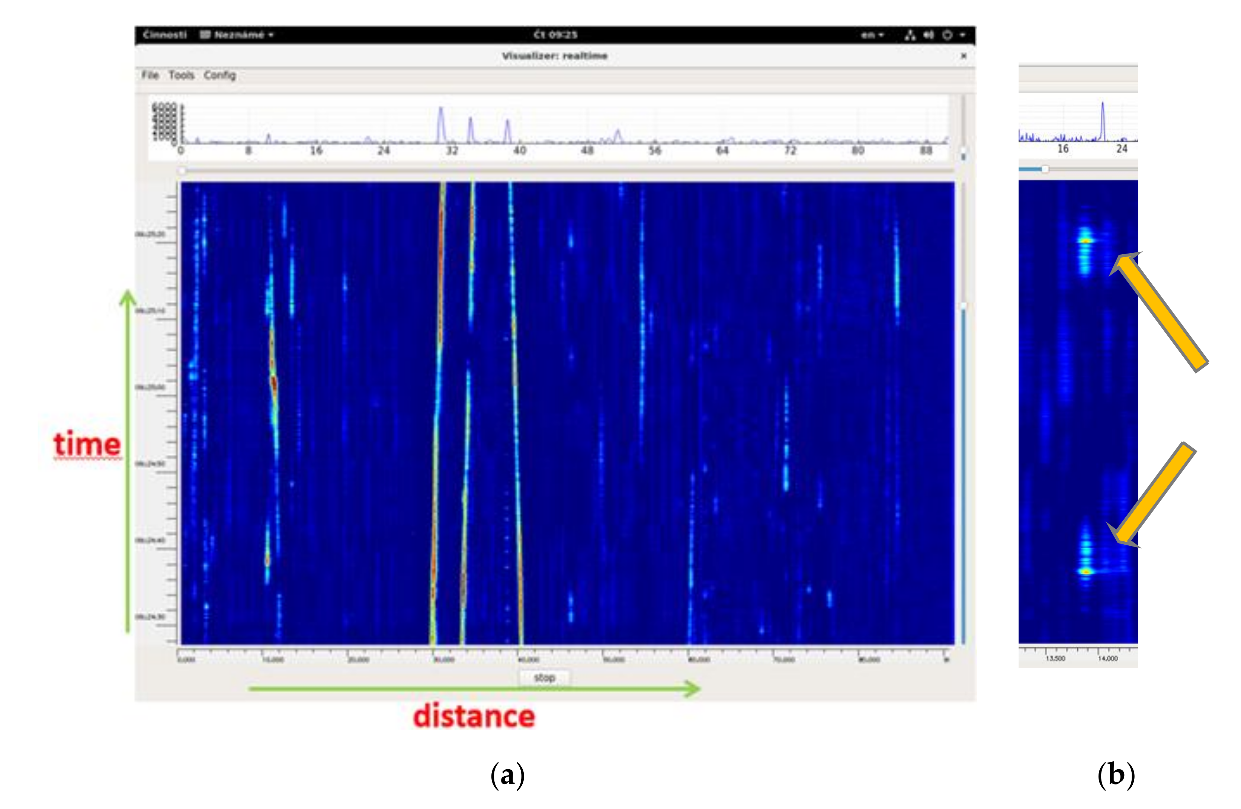Click the power icon in system tray
The width and height of the screenshot is (1241, 809).
point(947,35)
